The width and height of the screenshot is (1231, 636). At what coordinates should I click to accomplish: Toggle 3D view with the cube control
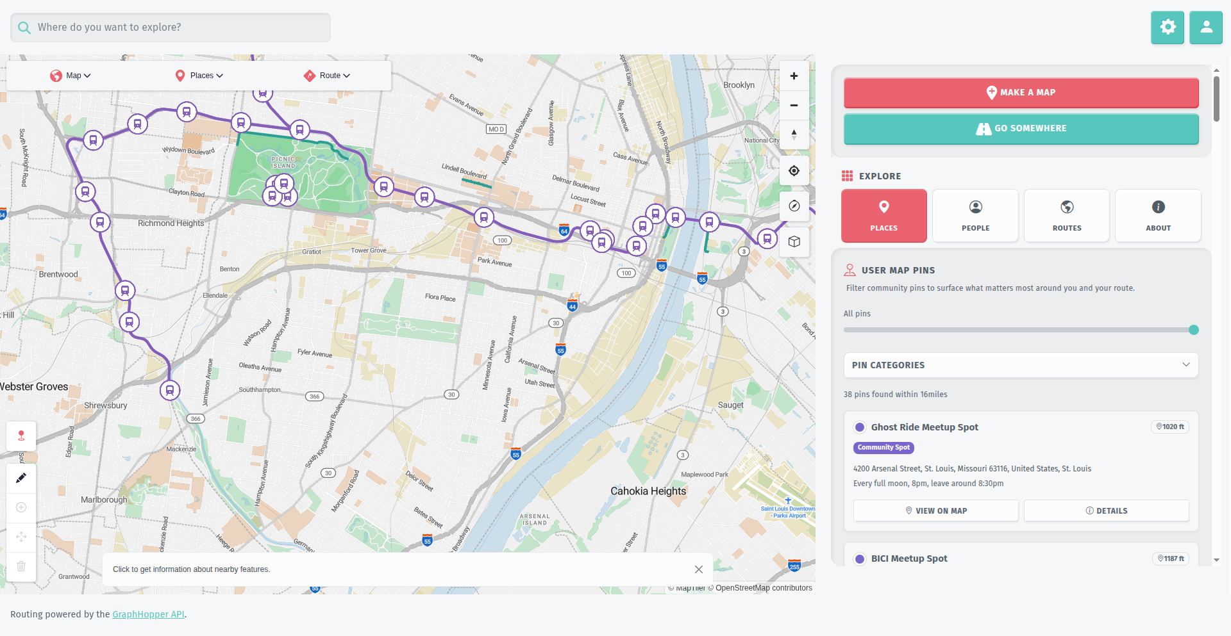click(x=794, y=242)
